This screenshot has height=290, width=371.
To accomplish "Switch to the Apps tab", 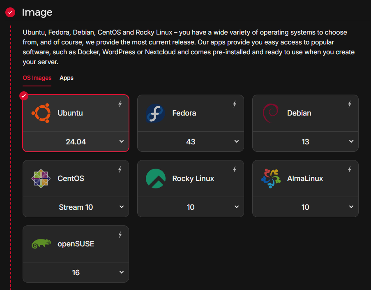I will coord(67,78).
